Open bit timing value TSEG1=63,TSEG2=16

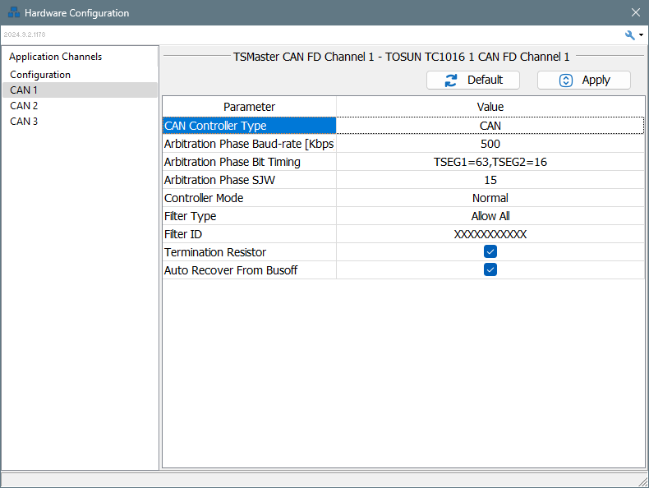pos(490,162)
